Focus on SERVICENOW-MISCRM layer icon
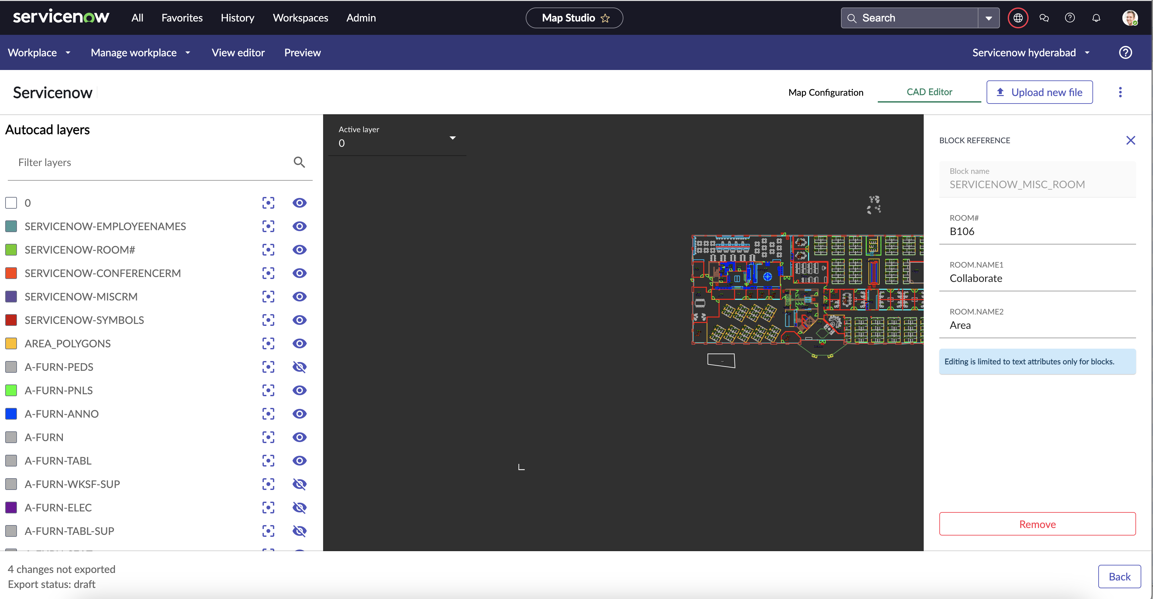This screenshot has width=1153, height=599. [268, 297]
